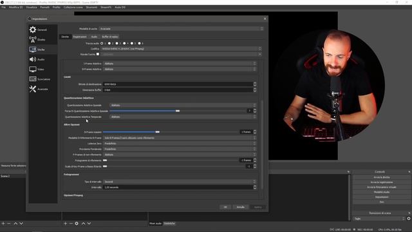
Task: Undock the Transizioni di scena panel
Action: (x=409, y=213)
